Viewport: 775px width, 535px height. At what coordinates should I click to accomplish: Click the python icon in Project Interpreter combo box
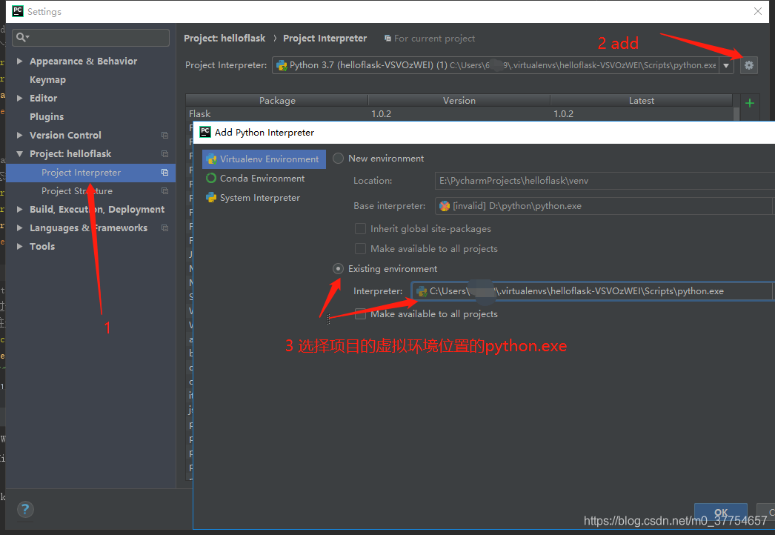point(282,65)
